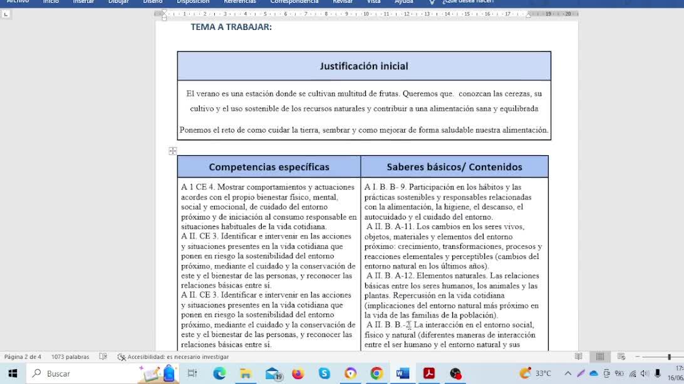Open the Dibujar ribbon tab

[118, 2]
